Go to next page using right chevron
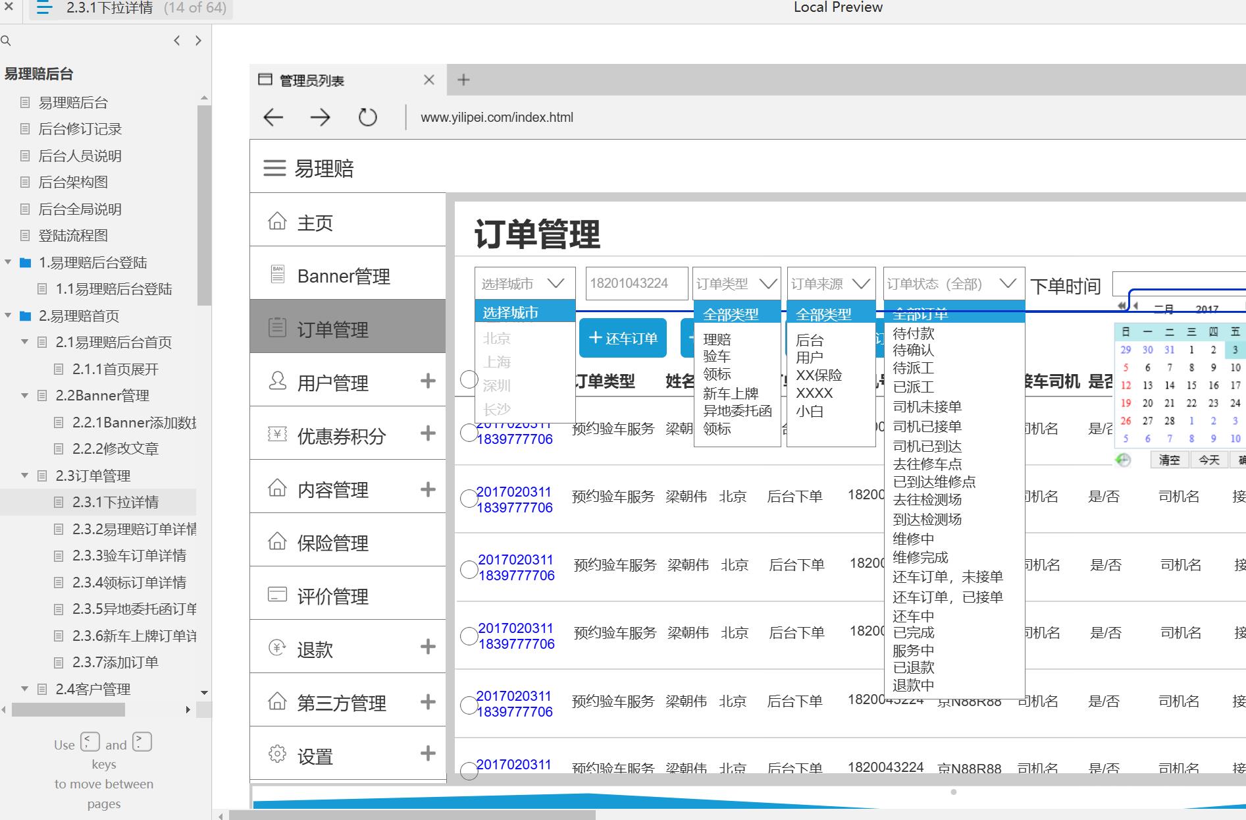 tap(198, 41)
